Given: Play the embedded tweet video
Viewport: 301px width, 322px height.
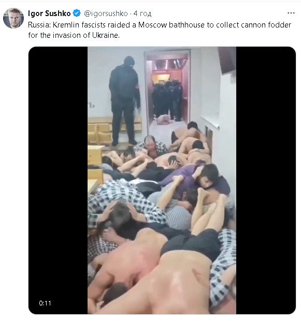Looking at the screenshot, I should [162, 180].
